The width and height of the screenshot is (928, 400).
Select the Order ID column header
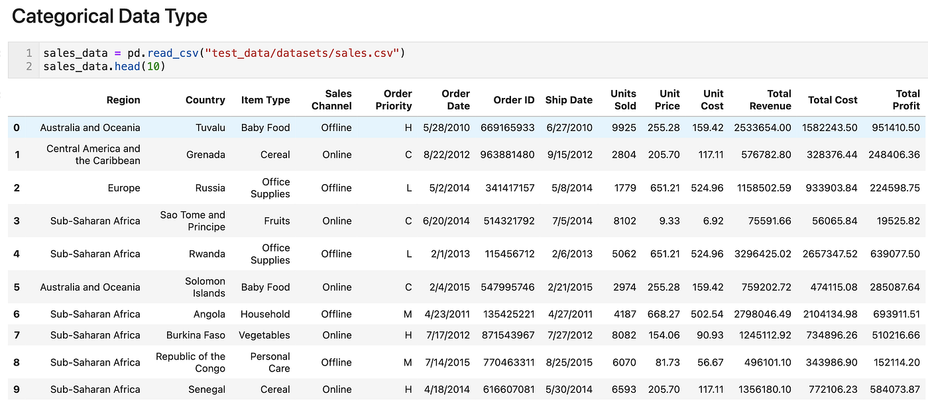click(514, 100)
